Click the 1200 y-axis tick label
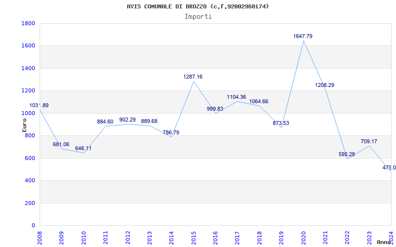This screenshot has width=396, height=247. point(28,91)
